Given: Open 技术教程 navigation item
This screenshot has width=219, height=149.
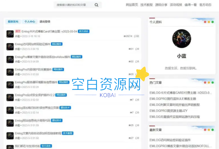Looking at the screenshot, I should [147, 5].
